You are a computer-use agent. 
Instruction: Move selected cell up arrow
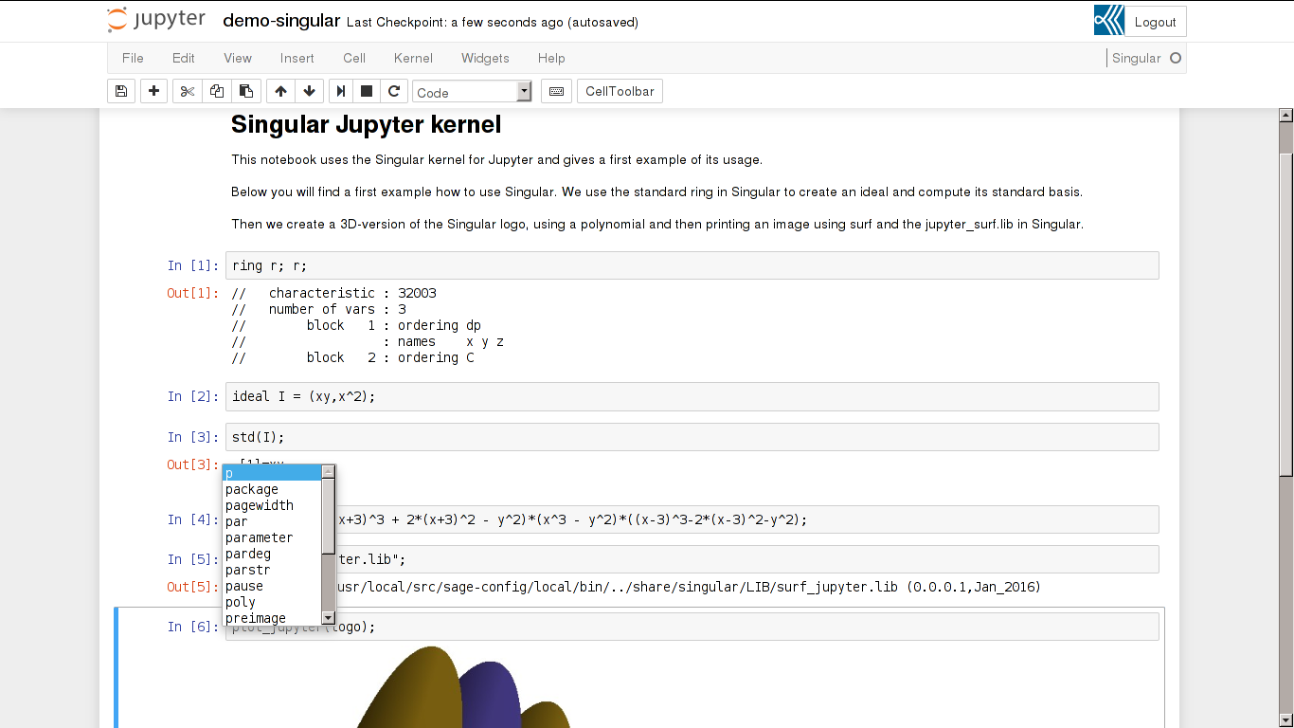(280, 91)
